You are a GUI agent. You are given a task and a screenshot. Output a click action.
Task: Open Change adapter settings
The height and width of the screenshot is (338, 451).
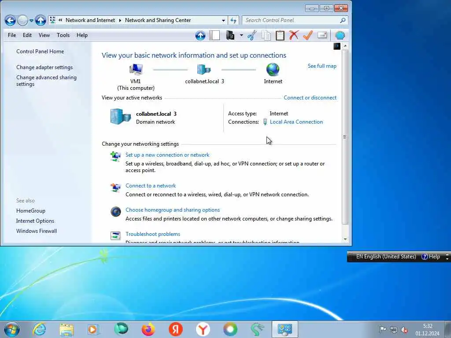[x=44, y=67]
